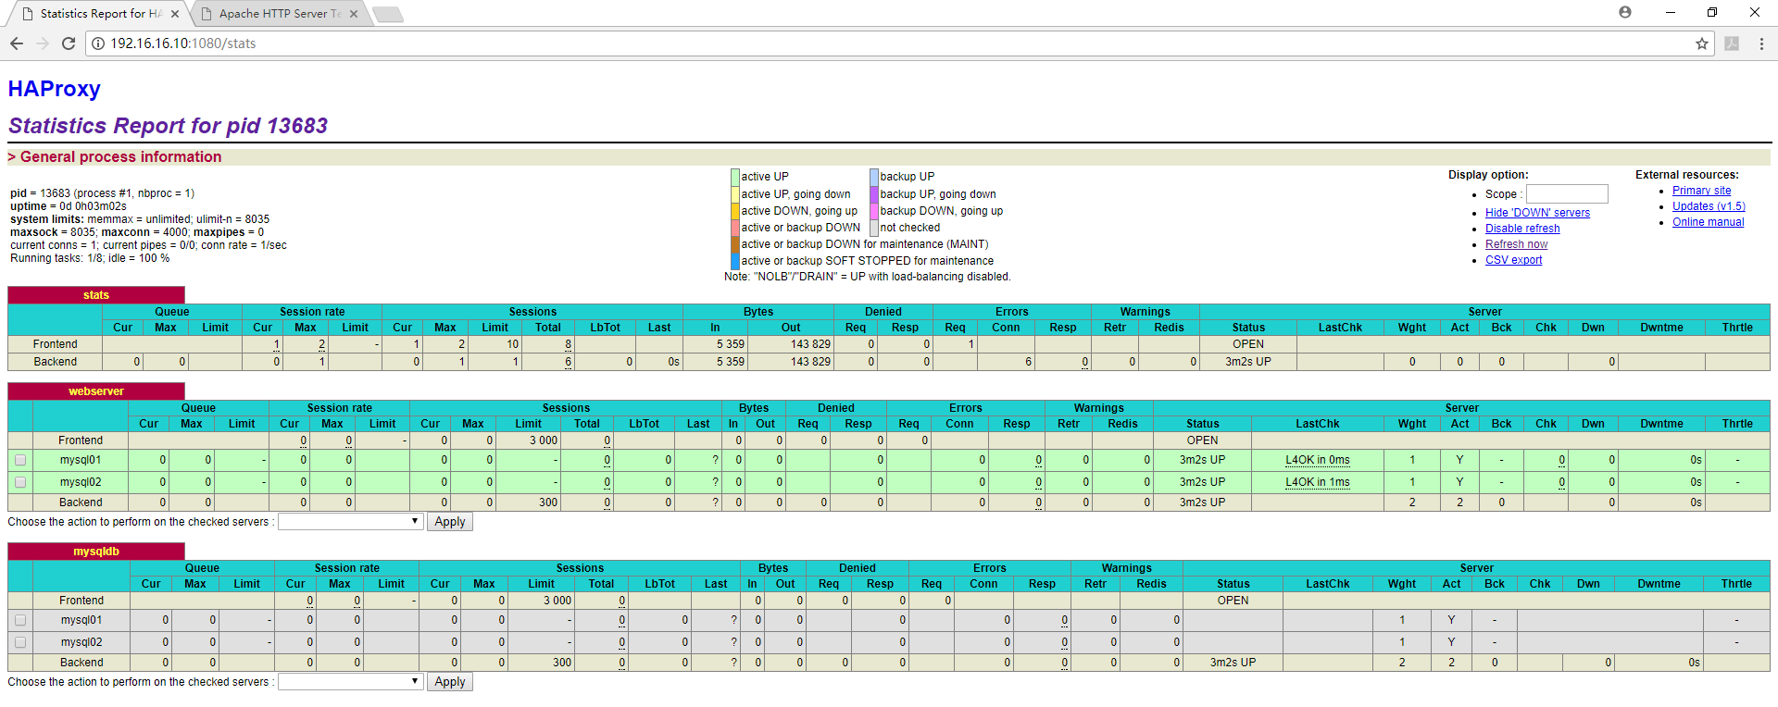Open a new browser tab
The image size is (1778, 707).
pos(388,14)
